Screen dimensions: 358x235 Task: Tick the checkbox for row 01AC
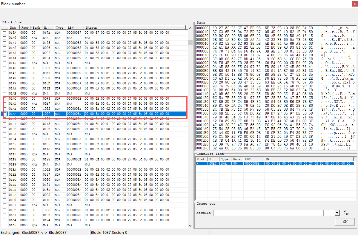(x=4, y=98)
